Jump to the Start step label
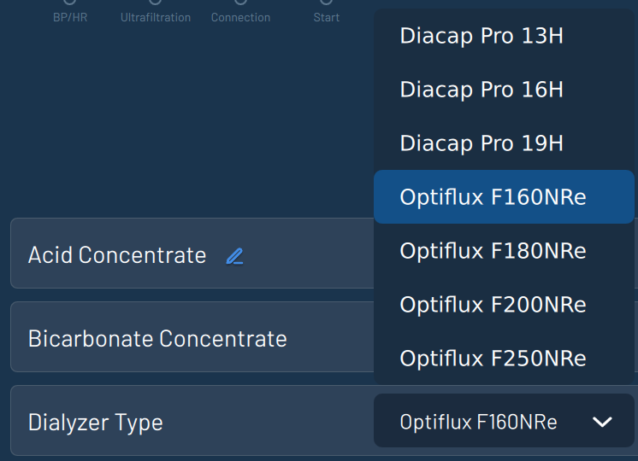The width and height of the screenshot is (638, 461). pyautogui.click(x=327, y=17)
